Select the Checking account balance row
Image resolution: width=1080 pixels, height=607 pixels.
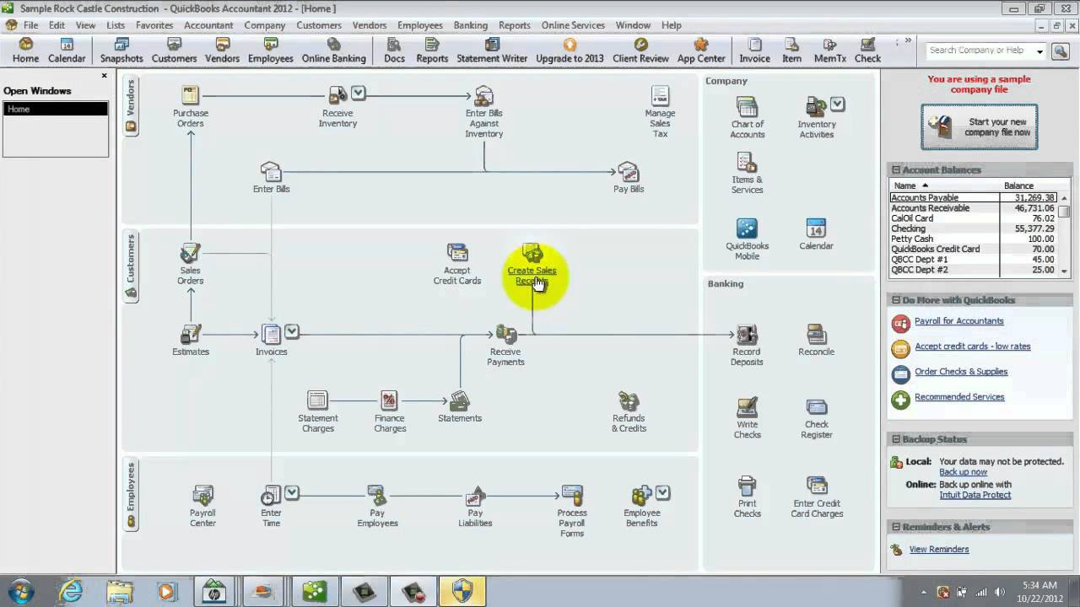coord(973,228)
